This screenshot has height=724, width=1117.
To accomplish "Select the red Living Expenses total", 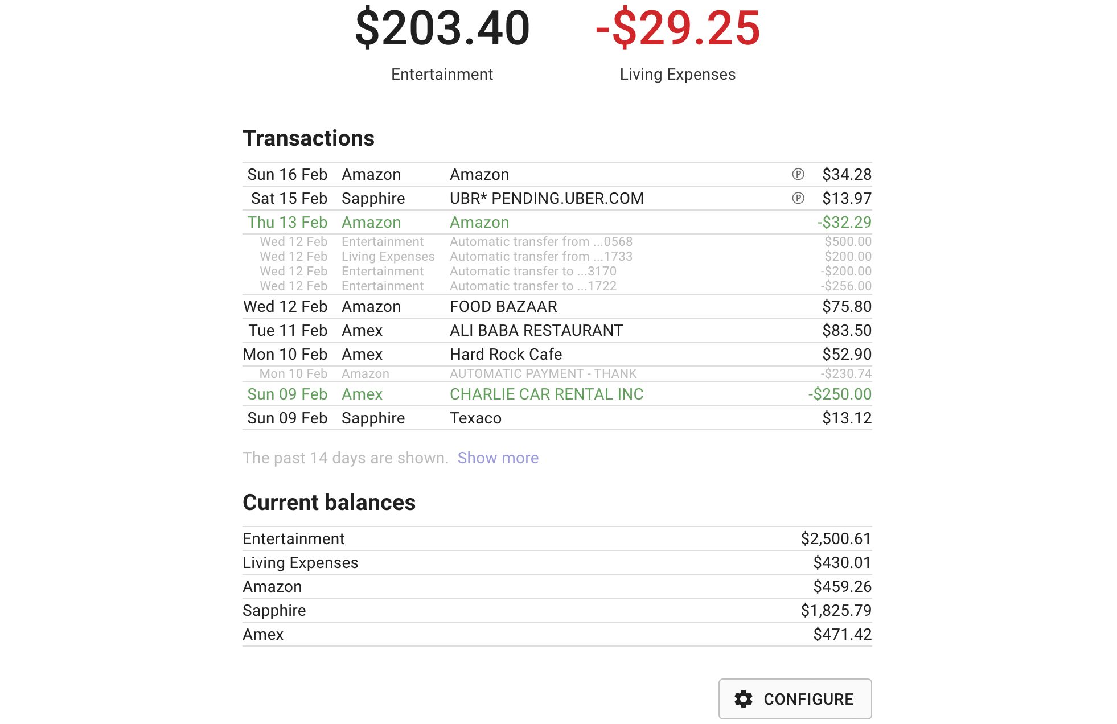I will (x=676, y=26).
